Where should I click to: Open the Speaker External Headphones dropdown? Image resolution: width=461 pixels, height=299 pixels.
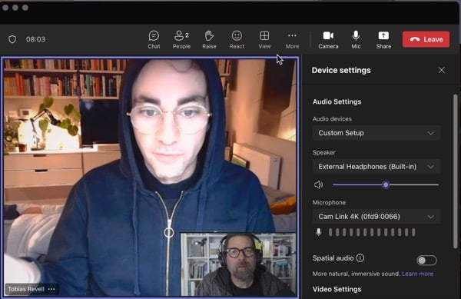pyautogui.click(x=376, y=167)
